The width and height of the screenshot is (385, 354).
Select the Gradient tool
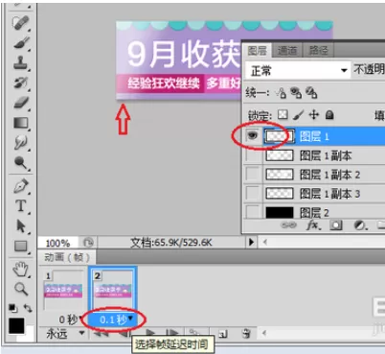tap(21, 123)
